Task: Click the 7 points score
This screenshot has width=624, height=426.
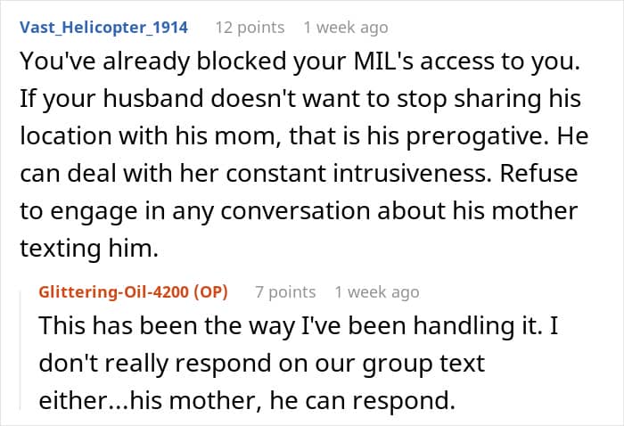Action: click(x=285, y=291)
